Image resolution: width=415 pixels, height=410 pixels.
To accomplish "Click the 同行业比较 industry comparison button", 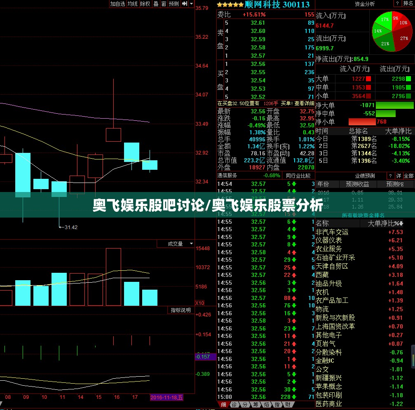I will click(x=298, y=176).
